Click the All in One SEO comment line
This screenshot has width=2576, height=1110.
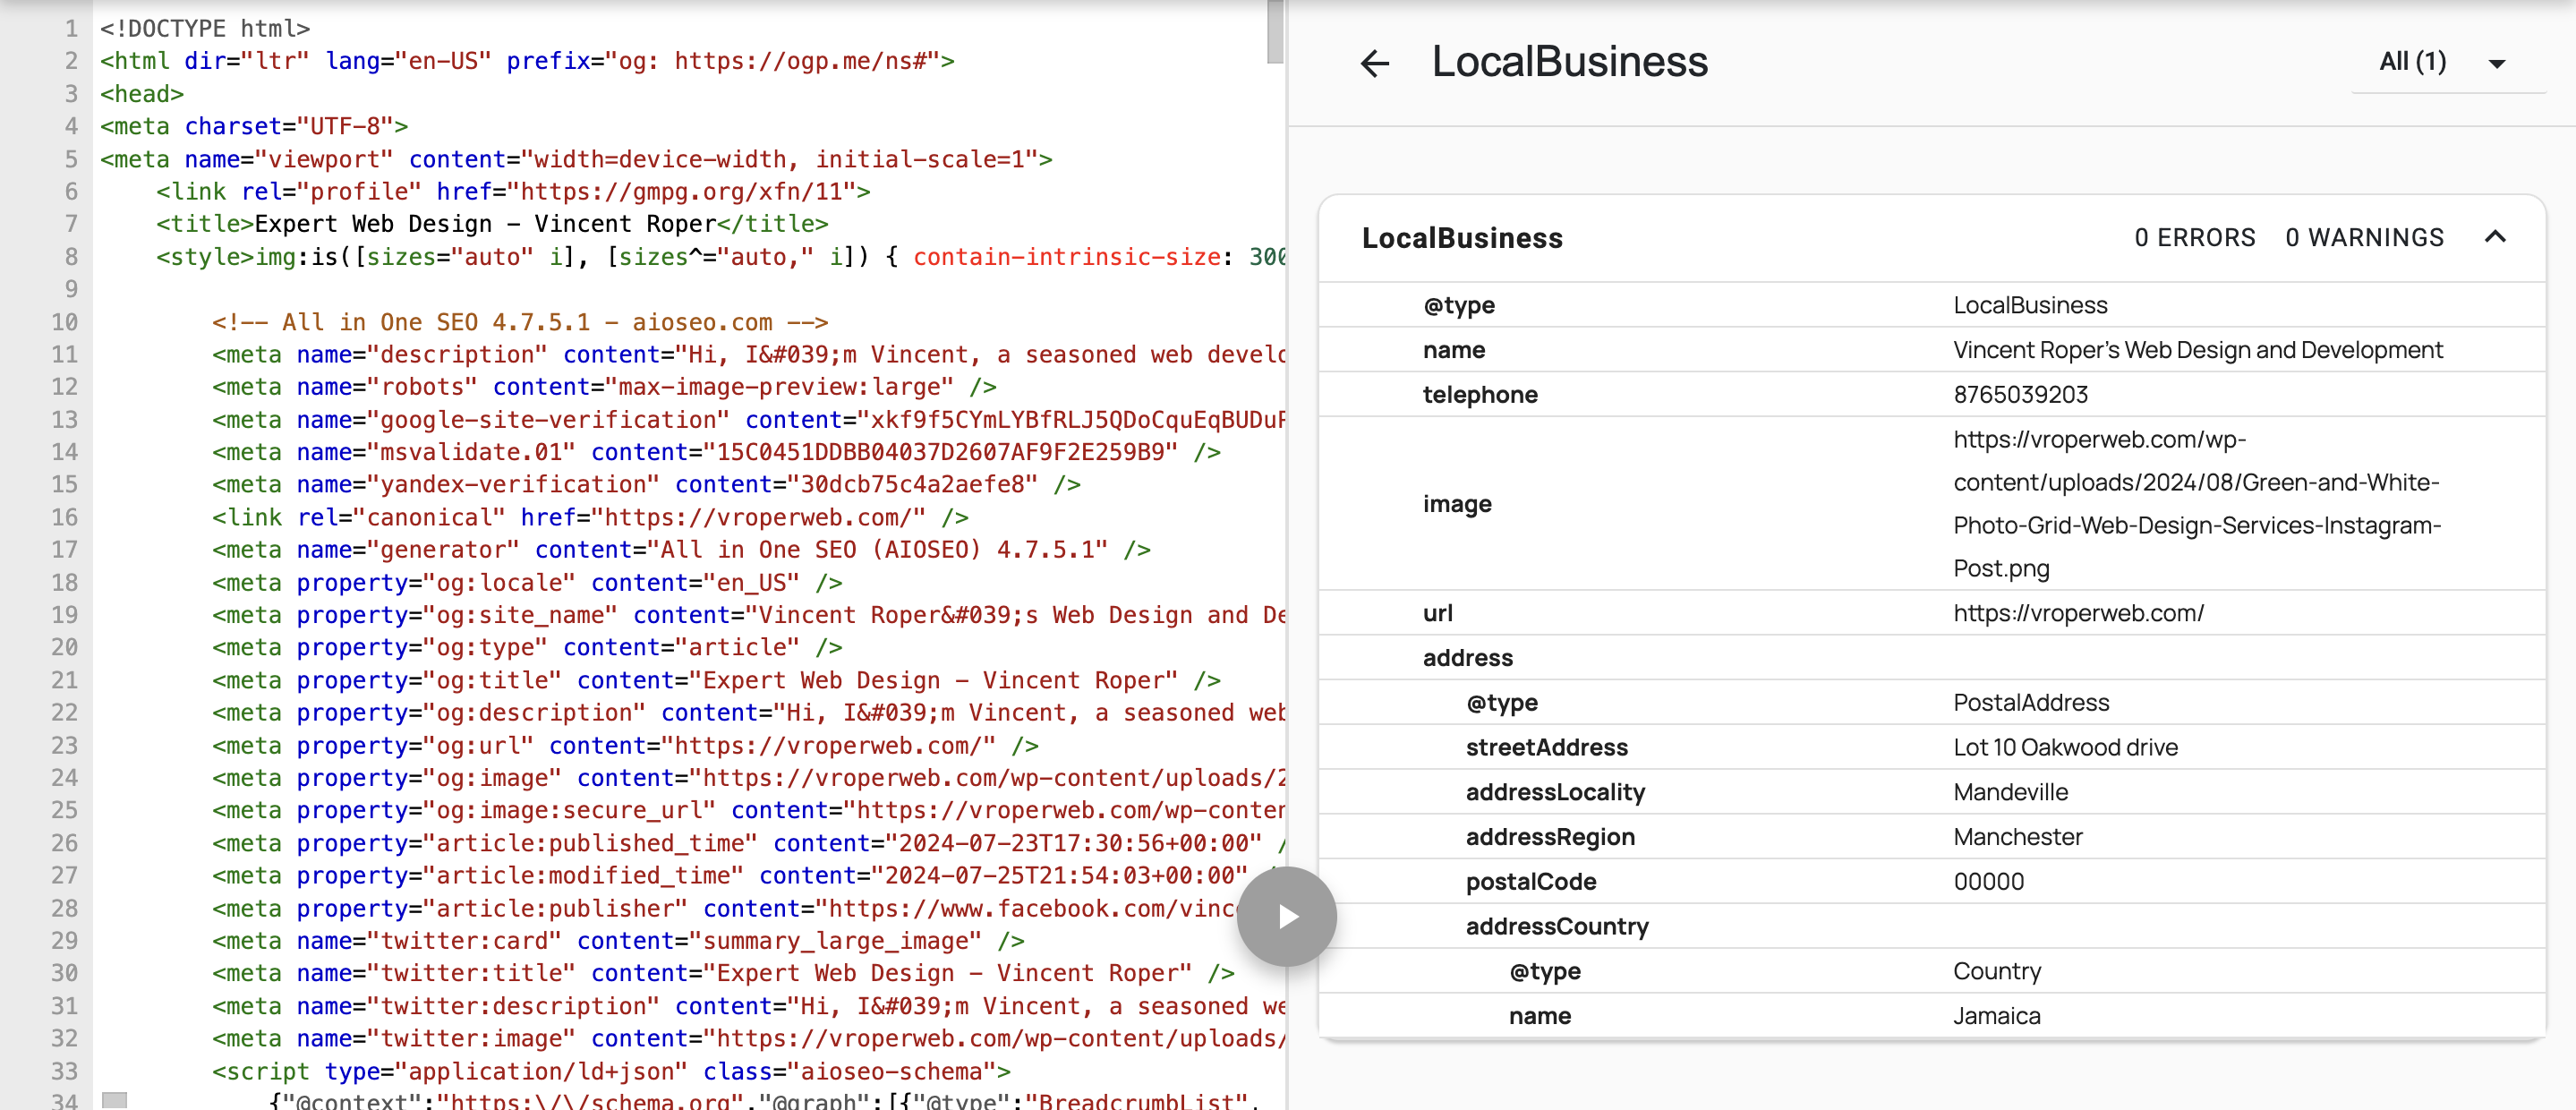(x=520, y=322)
